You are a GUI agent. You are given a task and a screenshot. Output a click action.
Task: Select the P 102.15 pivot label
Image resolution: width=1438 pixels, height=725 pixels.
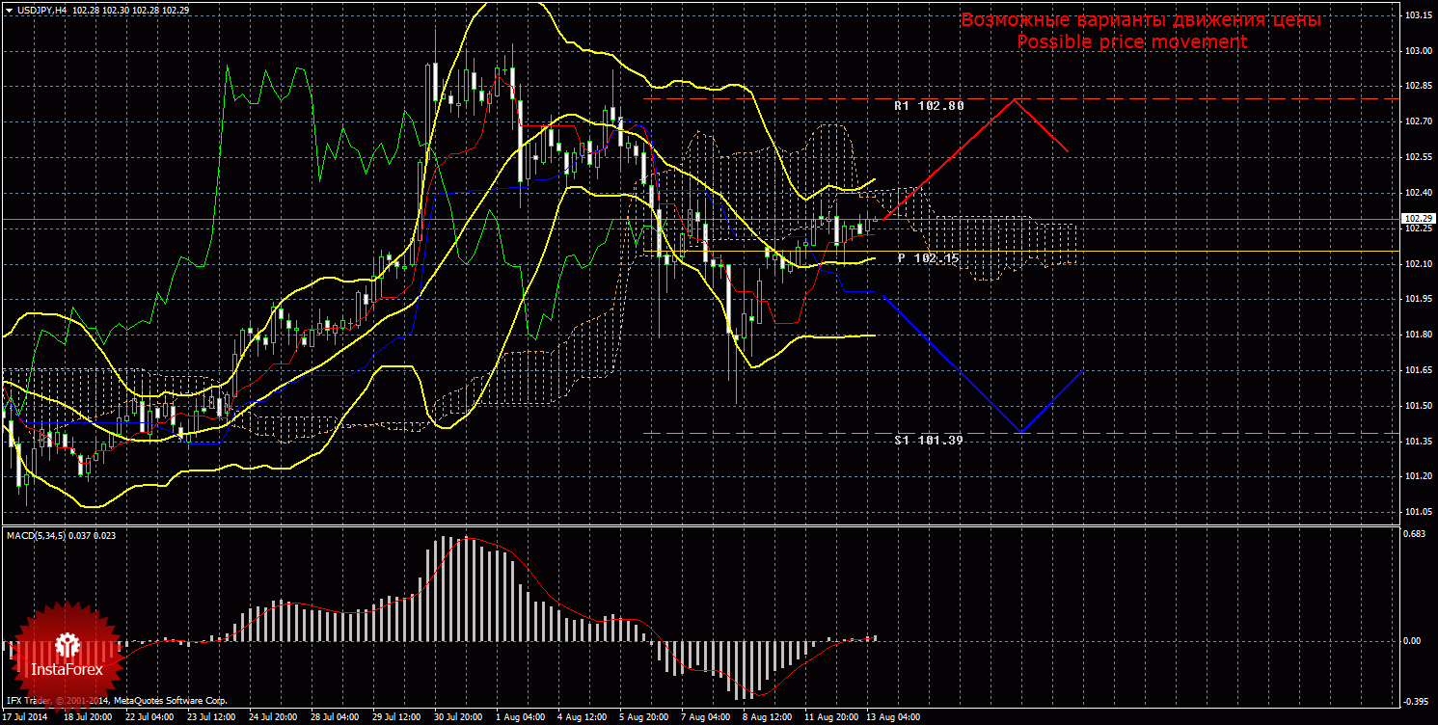click(929, 258)
